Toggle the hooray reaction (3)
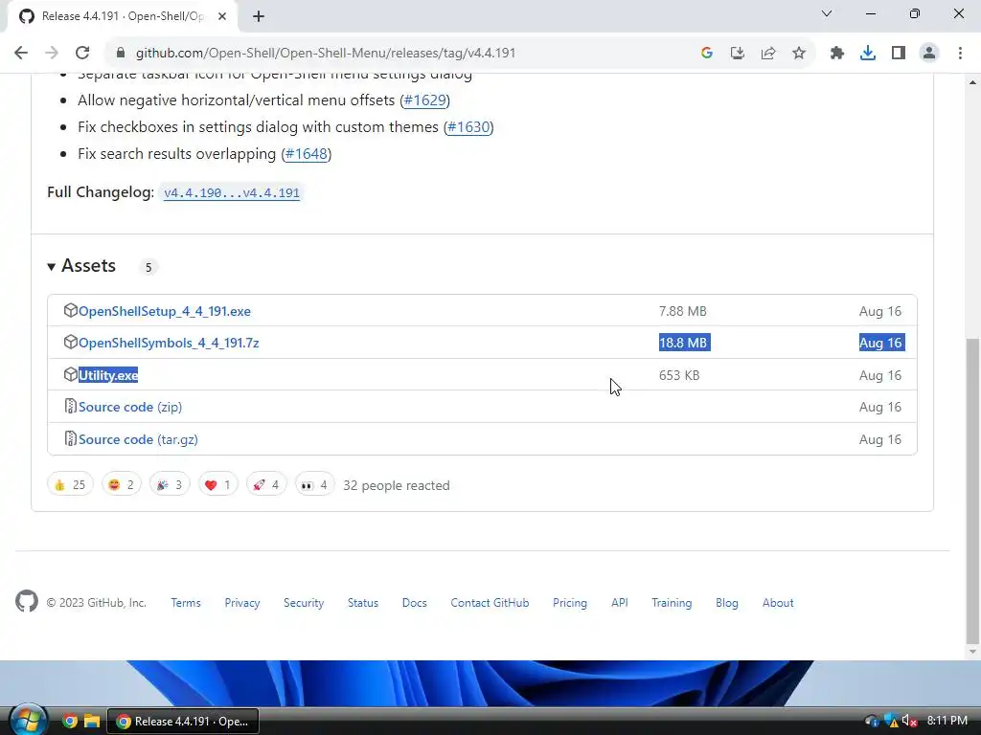Image resolution: width=981 pixels, height=735 pixels. (170, 484)
